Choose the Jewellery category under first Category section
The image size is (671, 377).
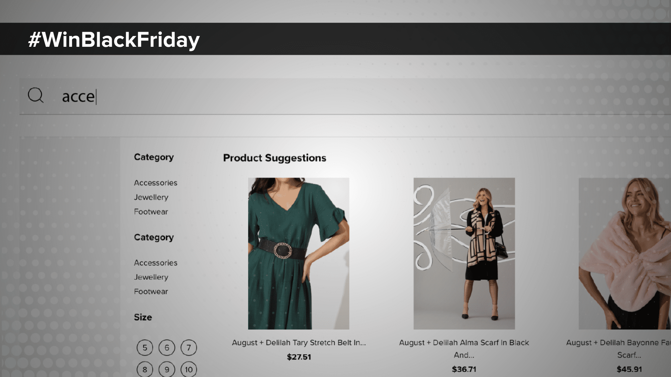point(151,197)
